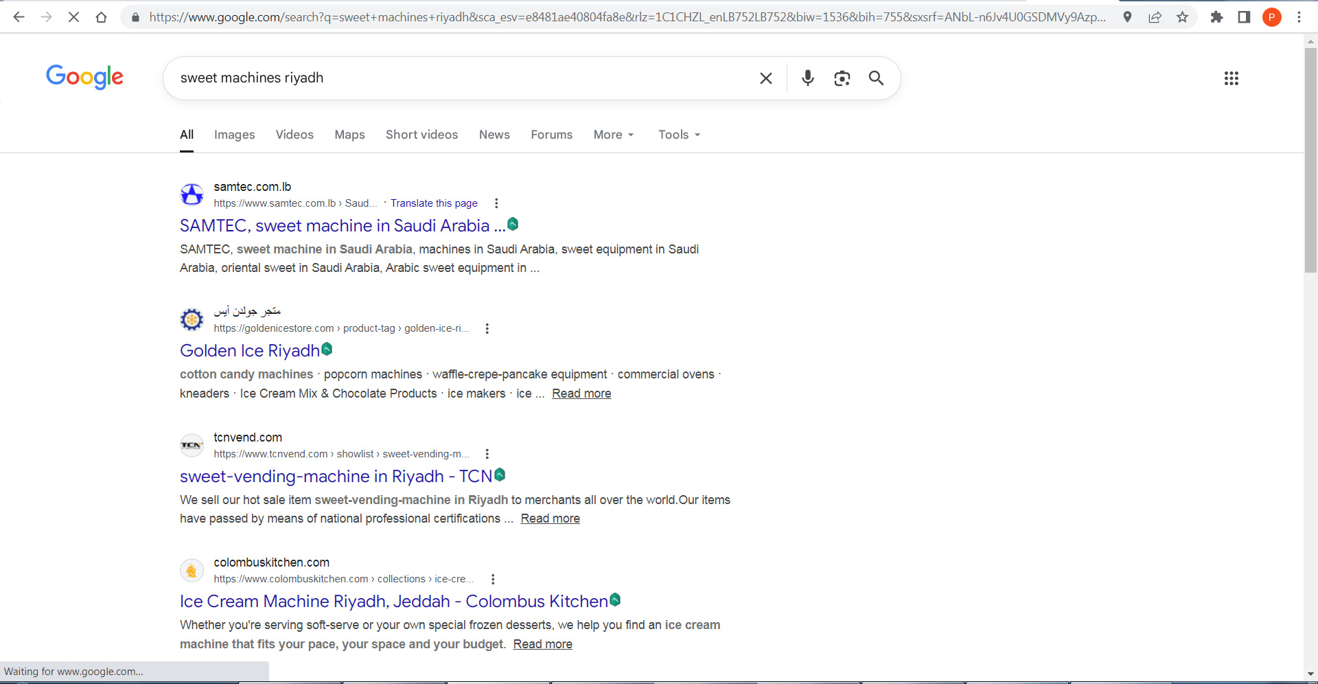Screen dimensions: 1318x684
Task: Click the samtec.com.lb site favicon
Action: point(192,194)
